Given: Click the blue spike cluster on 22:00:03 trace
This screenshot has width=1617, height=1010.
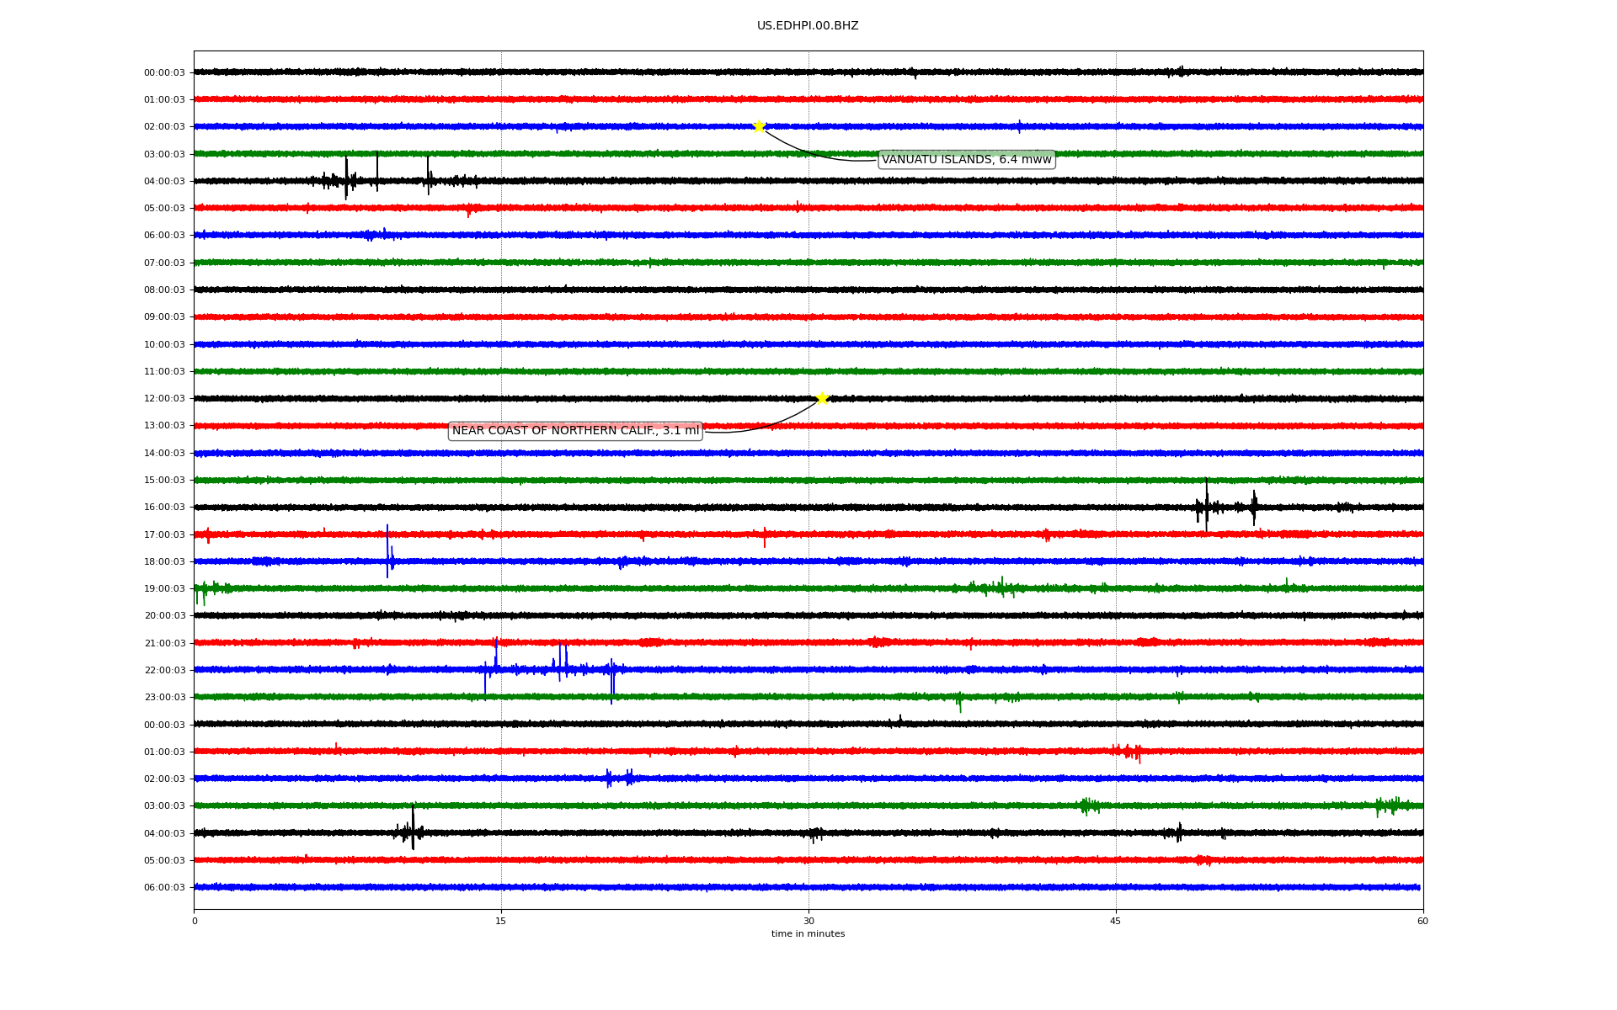Looking at the screenshot, I should click(560, 665).
